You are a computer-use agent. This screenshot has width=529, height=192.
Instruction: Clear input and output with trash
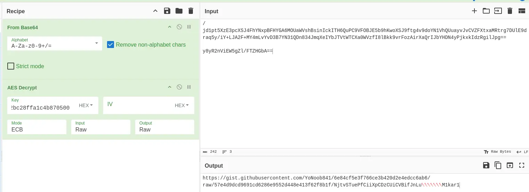pos(510,11)
